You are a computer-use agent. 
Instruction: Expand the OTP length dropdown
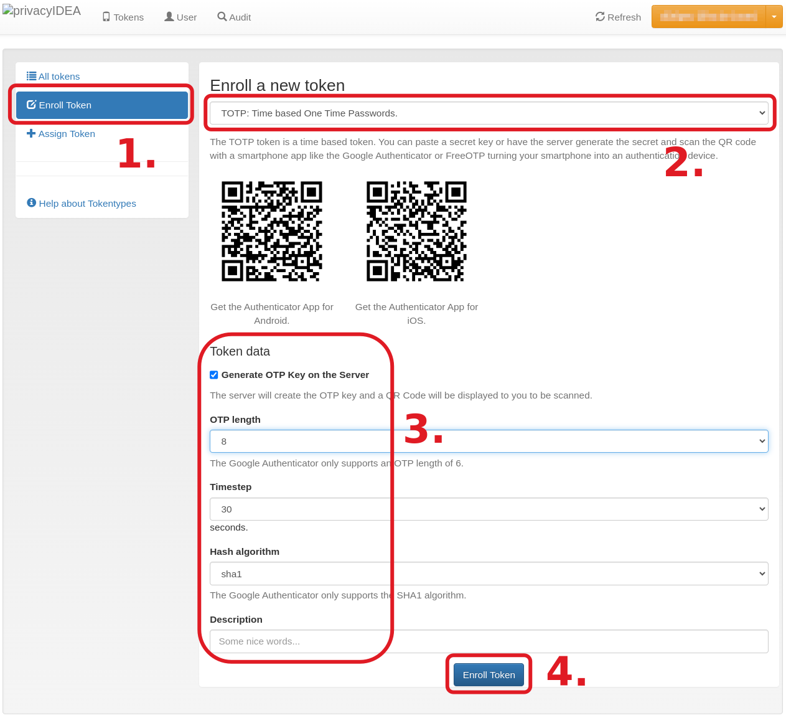click(x=489, y=441)
